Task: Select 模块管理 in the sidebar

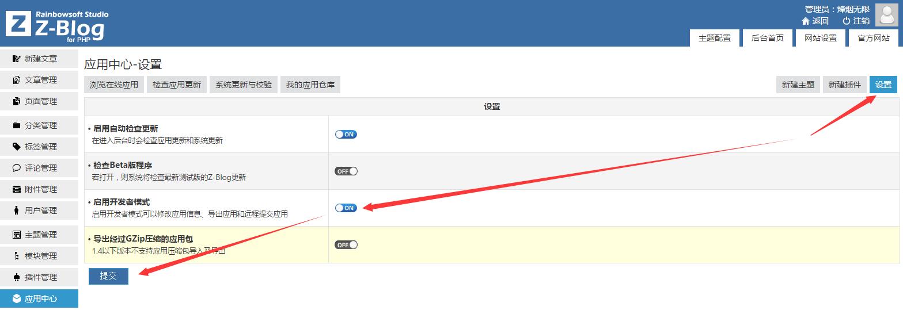Action: (39, 256)
